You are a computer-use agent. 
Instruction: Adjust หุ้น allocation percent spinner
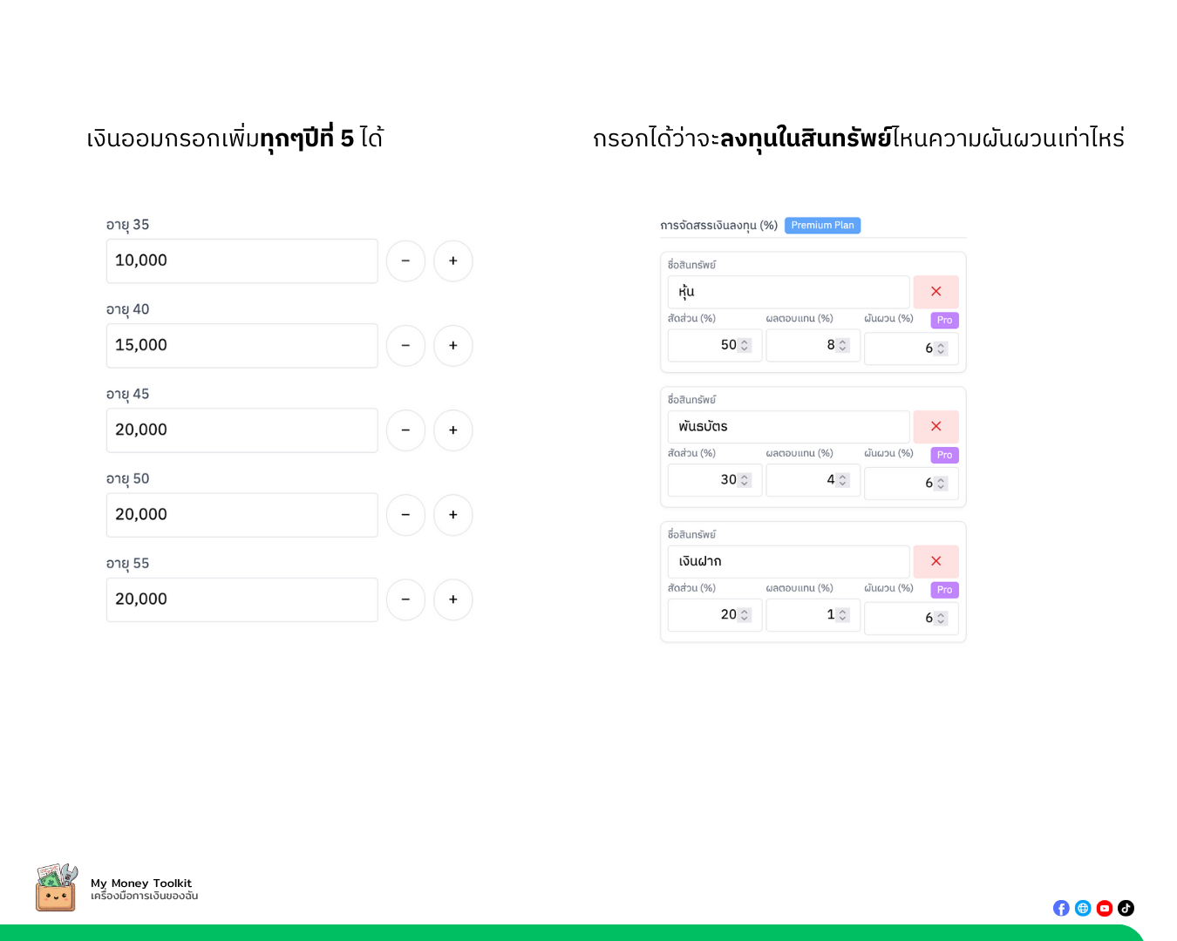click(745, 346)
